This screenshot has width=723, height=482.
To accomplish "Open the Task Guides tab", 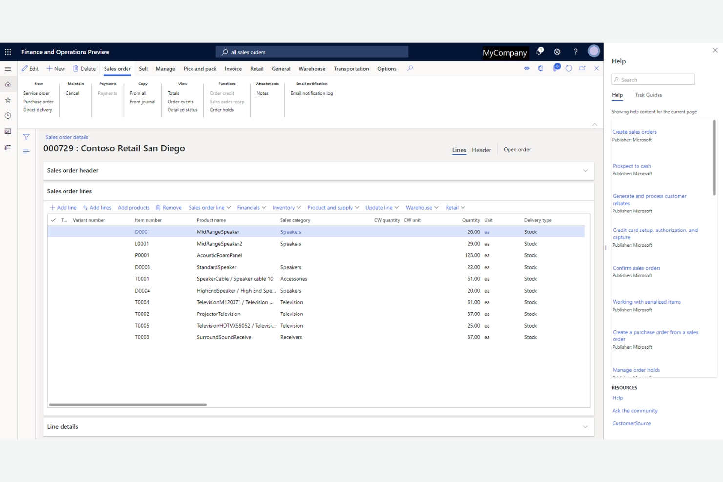I will (x=648, y=95).
